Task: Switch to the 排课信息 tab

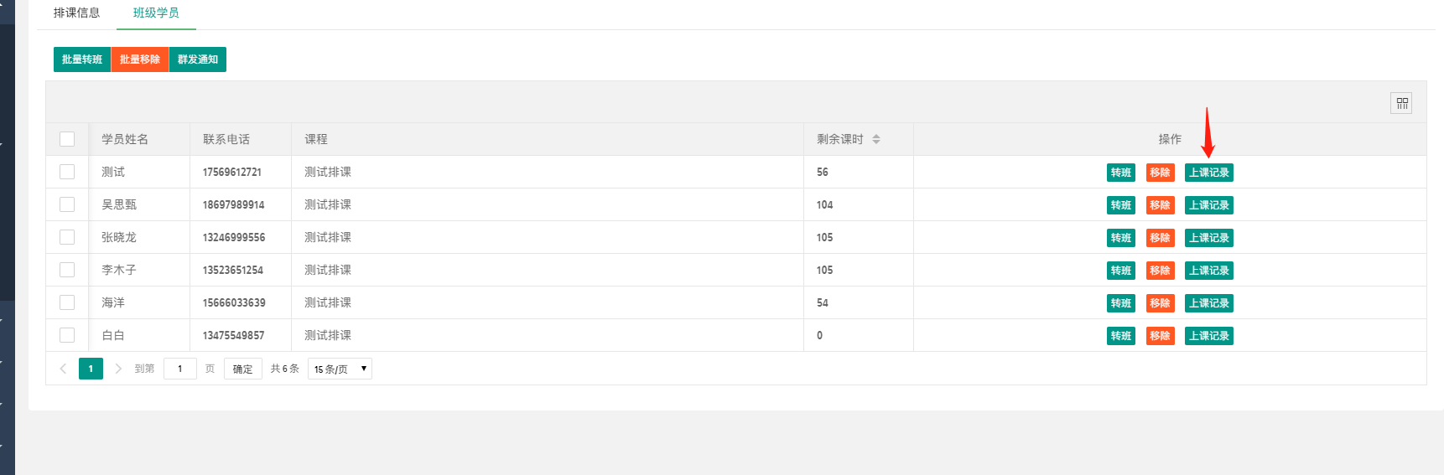Action: [x=76, y=13]
